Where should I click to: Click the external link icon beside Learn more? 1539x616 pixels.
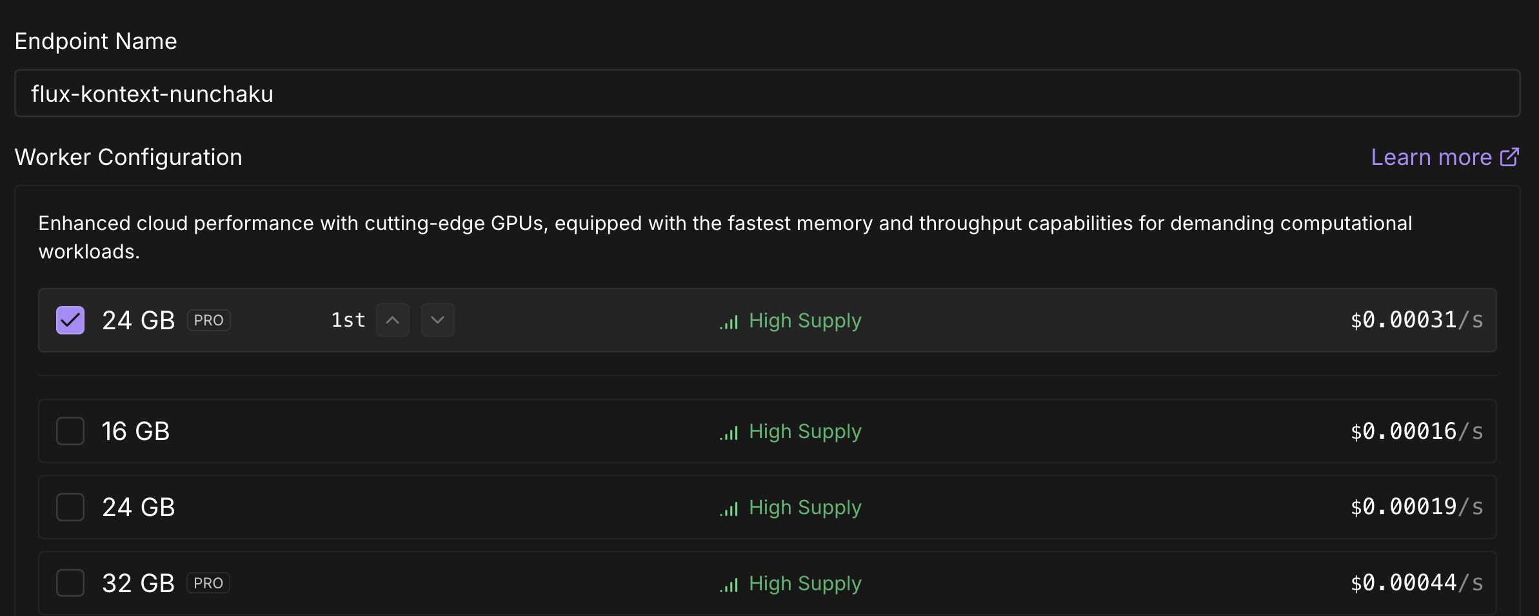coord(1509,157)
